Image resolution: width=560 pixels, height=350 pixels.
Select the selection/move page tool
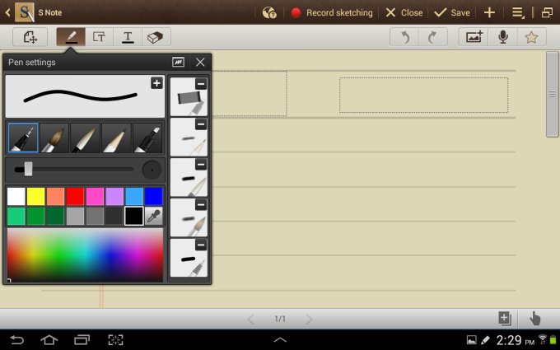point(30,37)
